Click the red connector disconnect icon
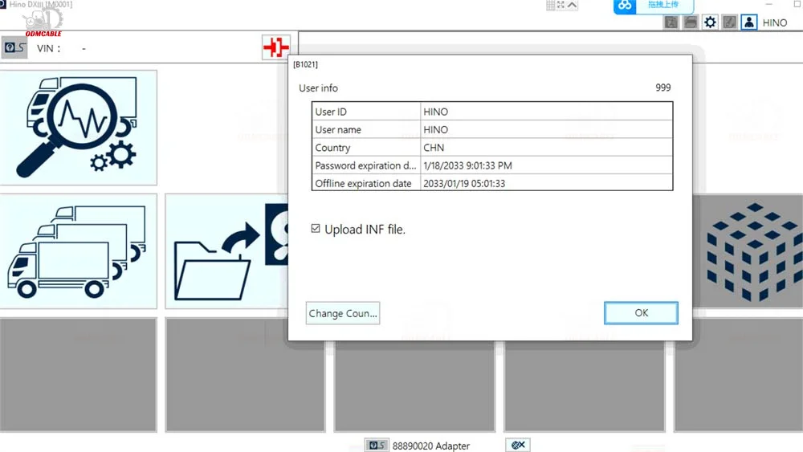This screenshot has width=803, height=452. click(275, 48)
